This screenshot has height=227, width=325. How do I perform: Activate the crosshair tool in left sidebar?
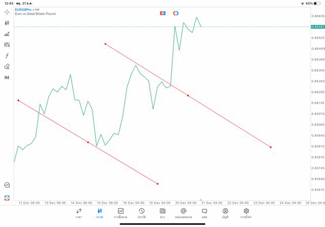tap(7, 11)
